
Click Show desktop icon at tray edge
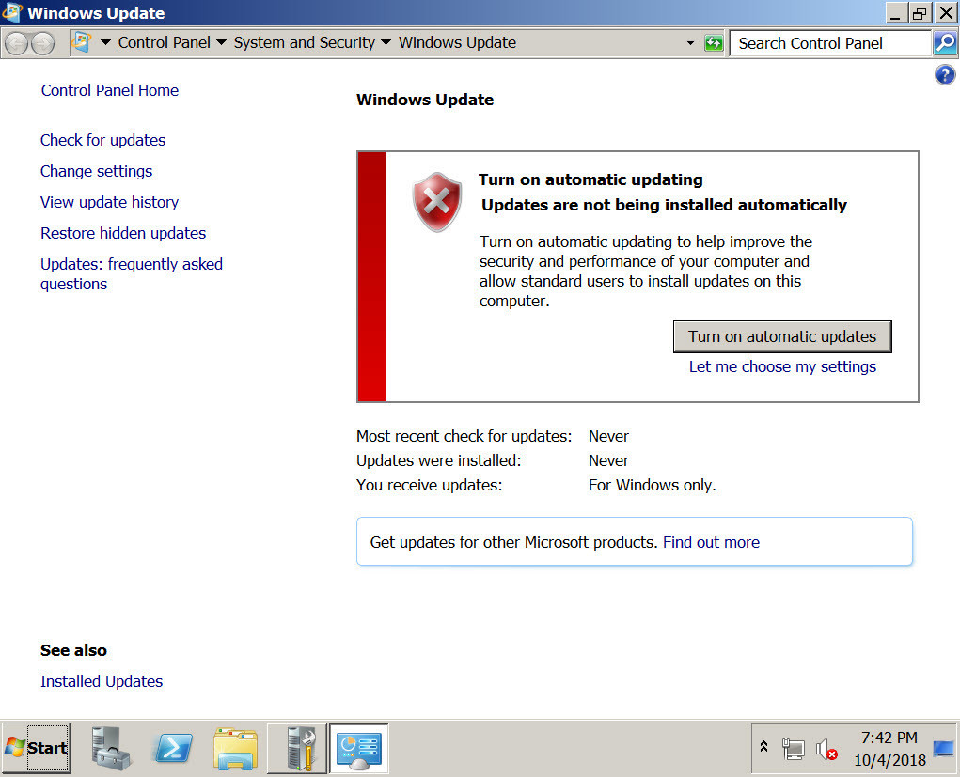[943, 748]
